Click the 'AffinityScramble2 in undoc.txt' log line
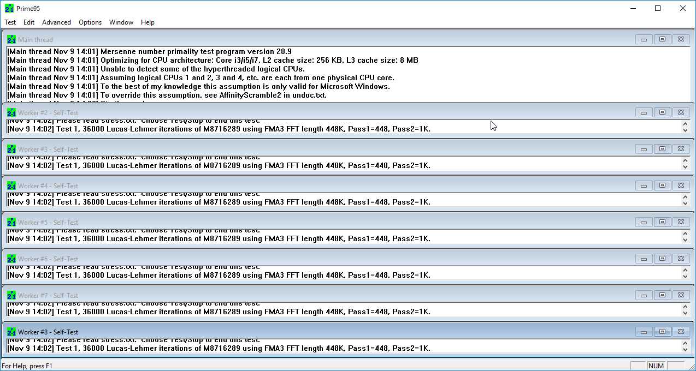696x371 pixels. pyautogui.click(x=167, y=95)
